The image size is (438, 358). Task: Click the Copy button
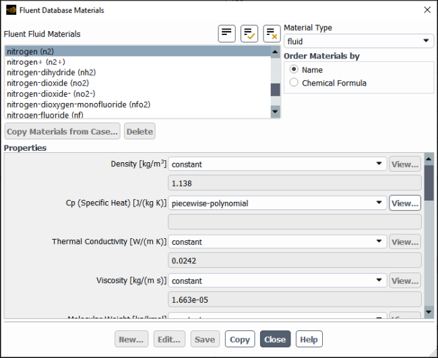(x=240, y=339)
